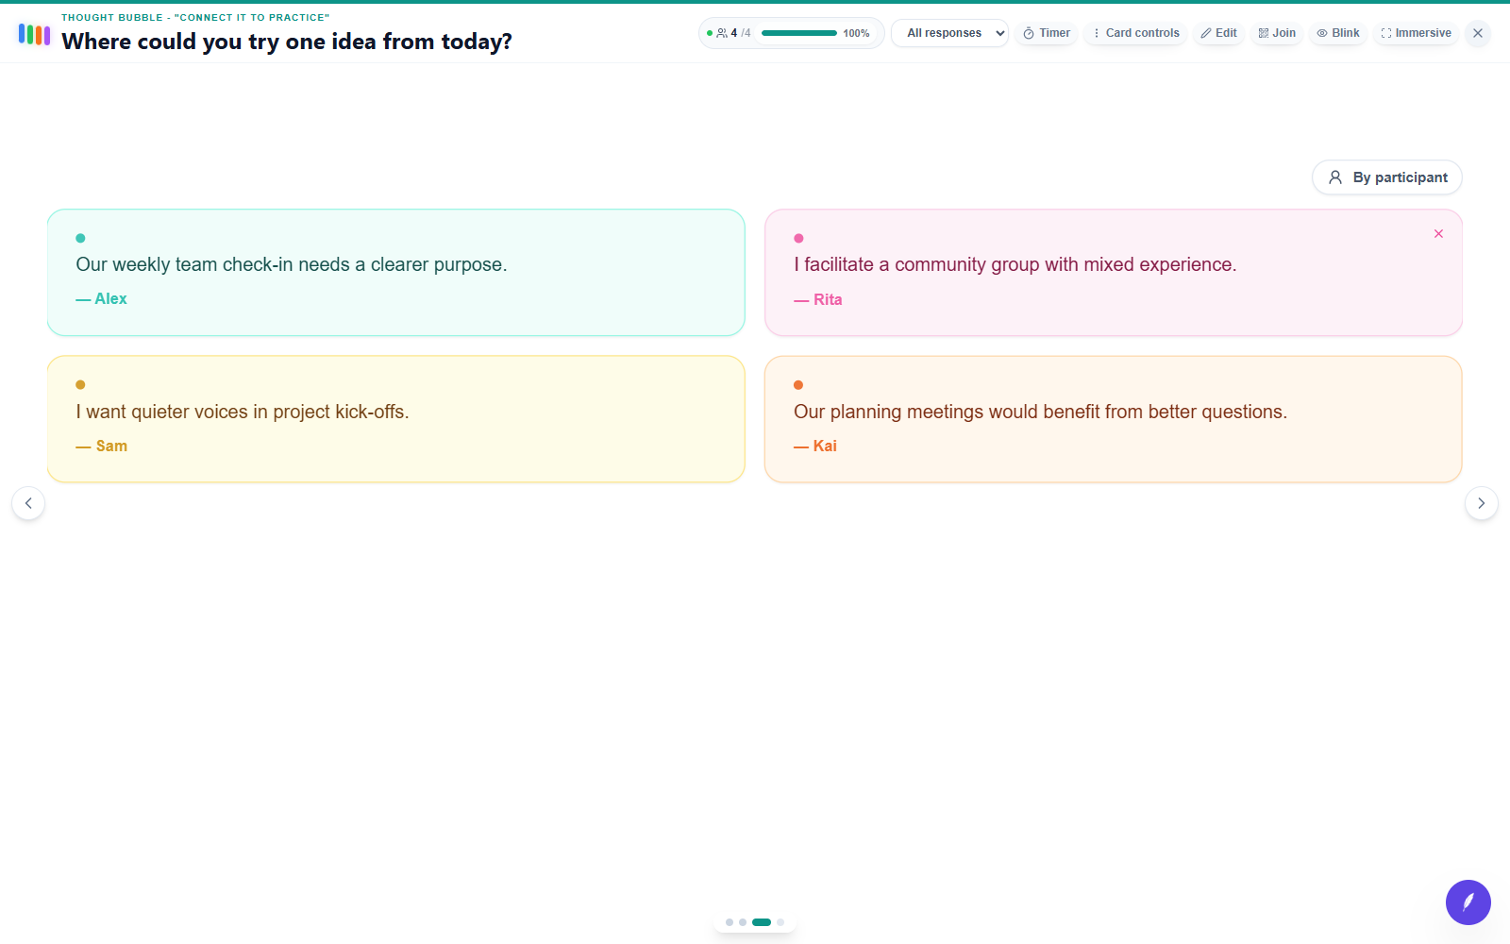
Task: Click the question title about trying one idea
Action: [287, 42]
